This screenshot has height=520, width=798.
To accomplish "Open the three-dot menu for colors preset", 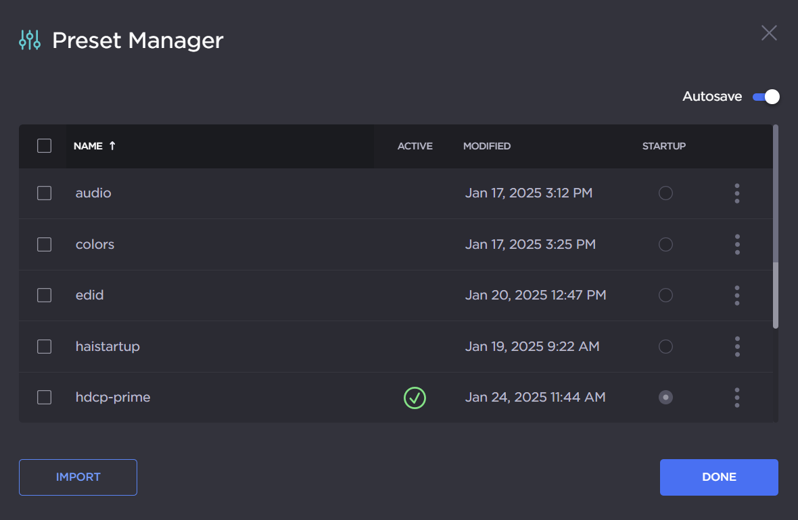I will pos(736,244).
